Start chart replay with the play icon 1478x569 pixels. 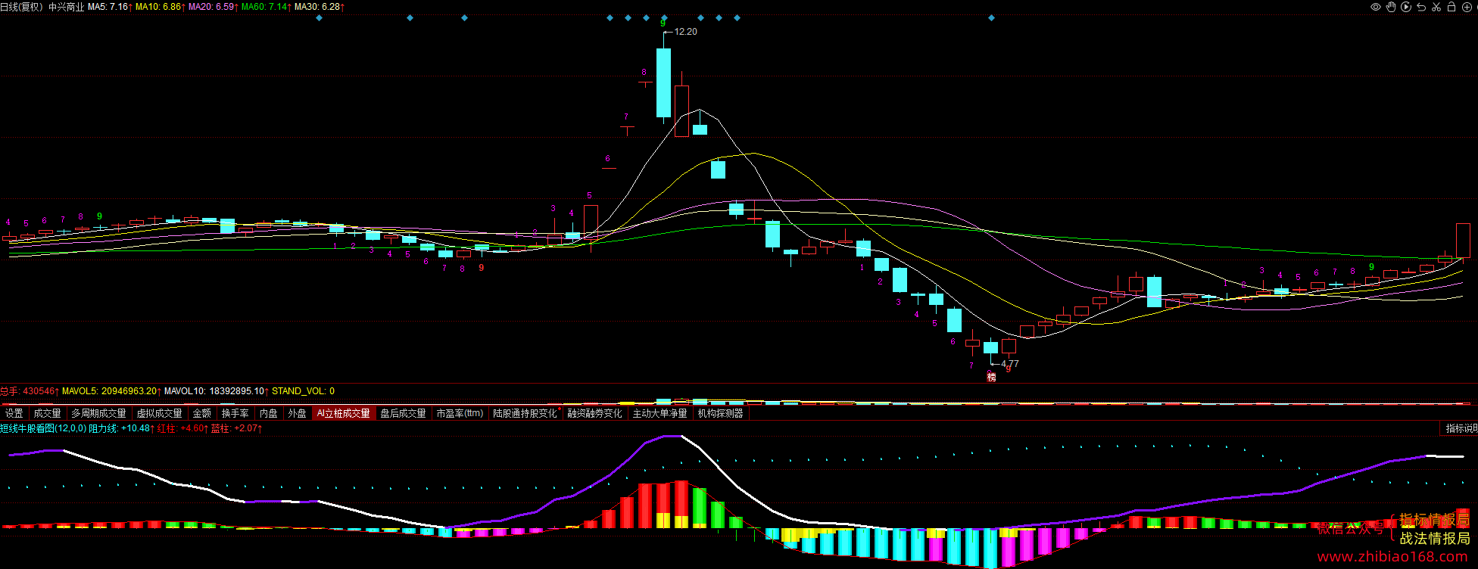click(1406, 7)
